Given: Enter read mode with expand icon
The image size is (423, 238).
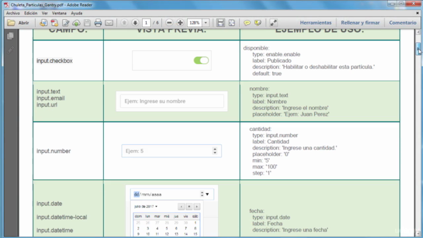Looking at the screenshot, I should tap(273, 23).
